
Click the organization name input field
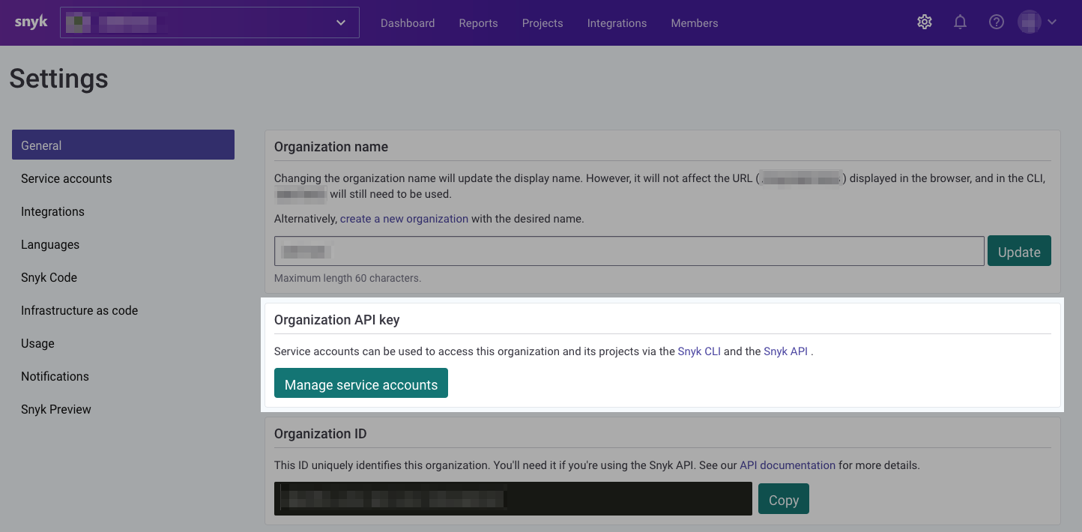click(629, 251)
